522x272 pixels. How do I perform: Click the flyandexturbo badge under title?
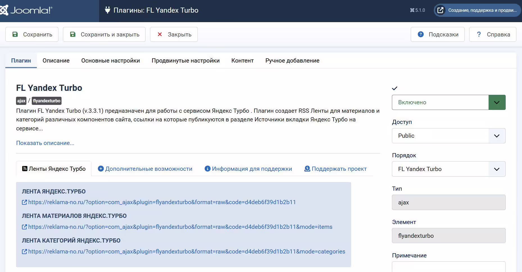point(47,101)
